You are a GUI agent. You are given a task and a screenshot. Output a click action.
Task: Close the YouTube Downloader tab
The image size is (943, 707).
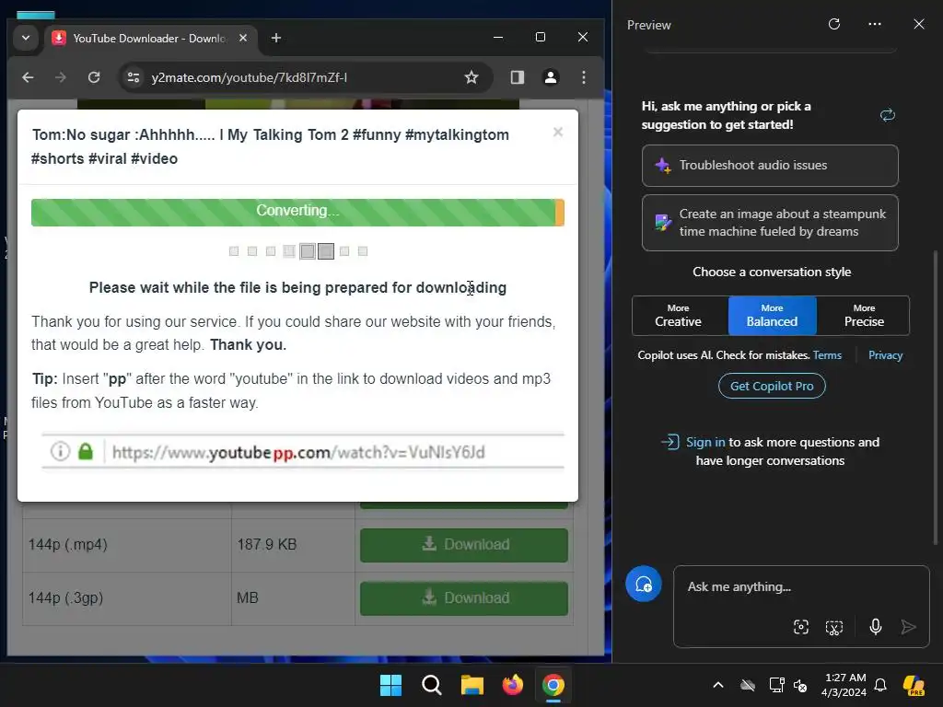243,38
